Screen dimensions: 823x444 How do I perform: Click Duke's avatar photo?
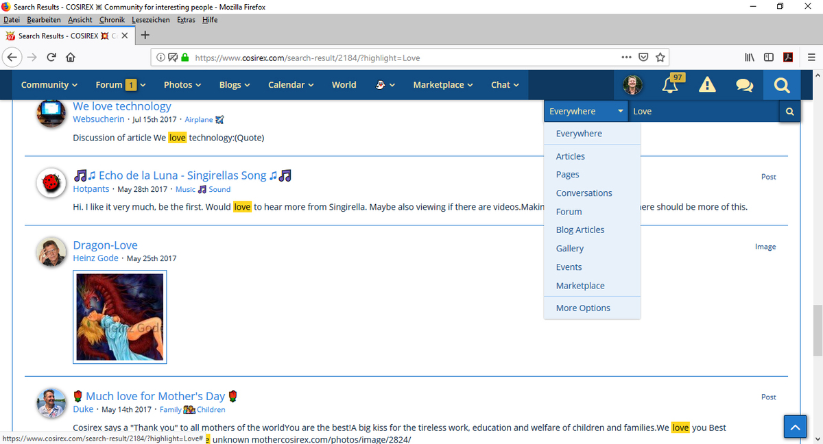(x=50, y=403)
